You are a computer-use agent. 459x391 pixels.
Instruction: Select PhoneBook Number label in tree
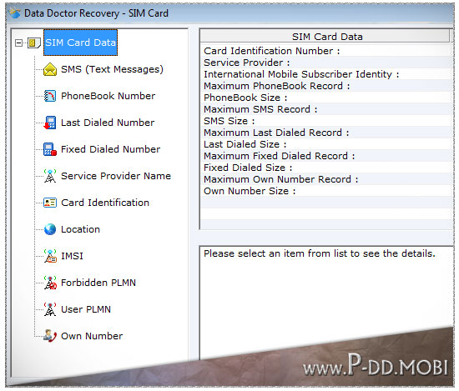(108, 96)
